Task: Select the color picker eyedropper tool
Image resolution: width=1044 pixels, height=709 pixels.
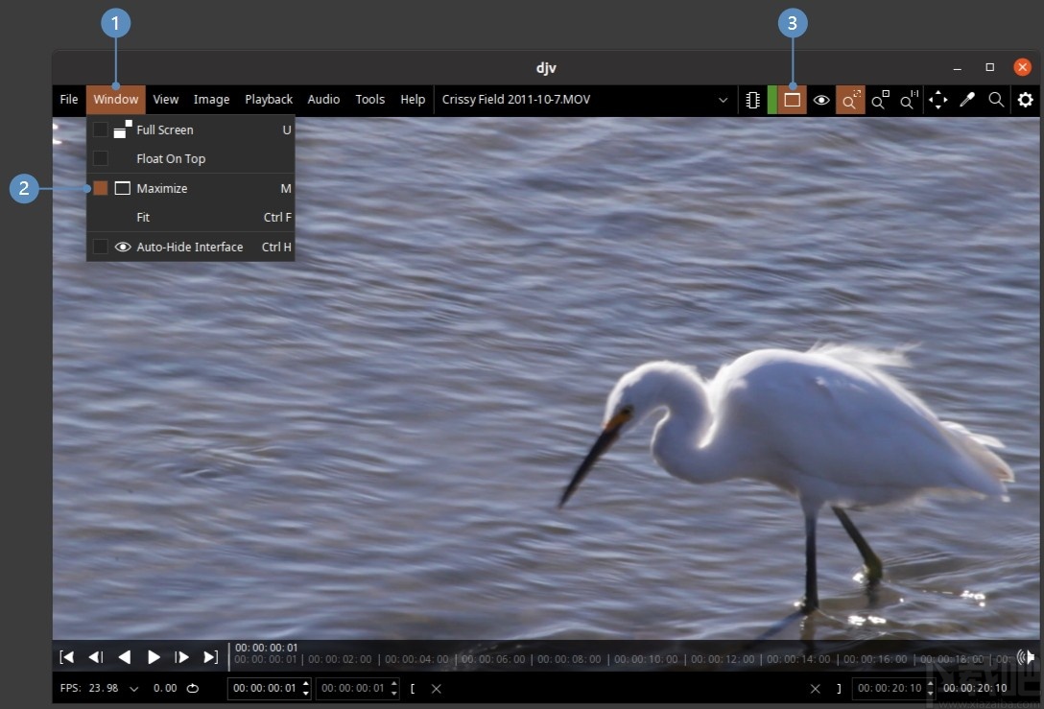Action: 967,100
